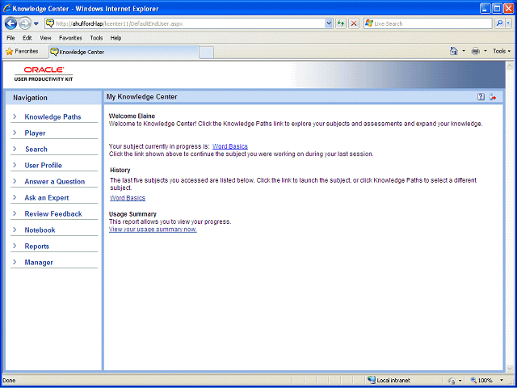
Task: Click the Internet Explorer title bar icon
Action: (7, 9)
